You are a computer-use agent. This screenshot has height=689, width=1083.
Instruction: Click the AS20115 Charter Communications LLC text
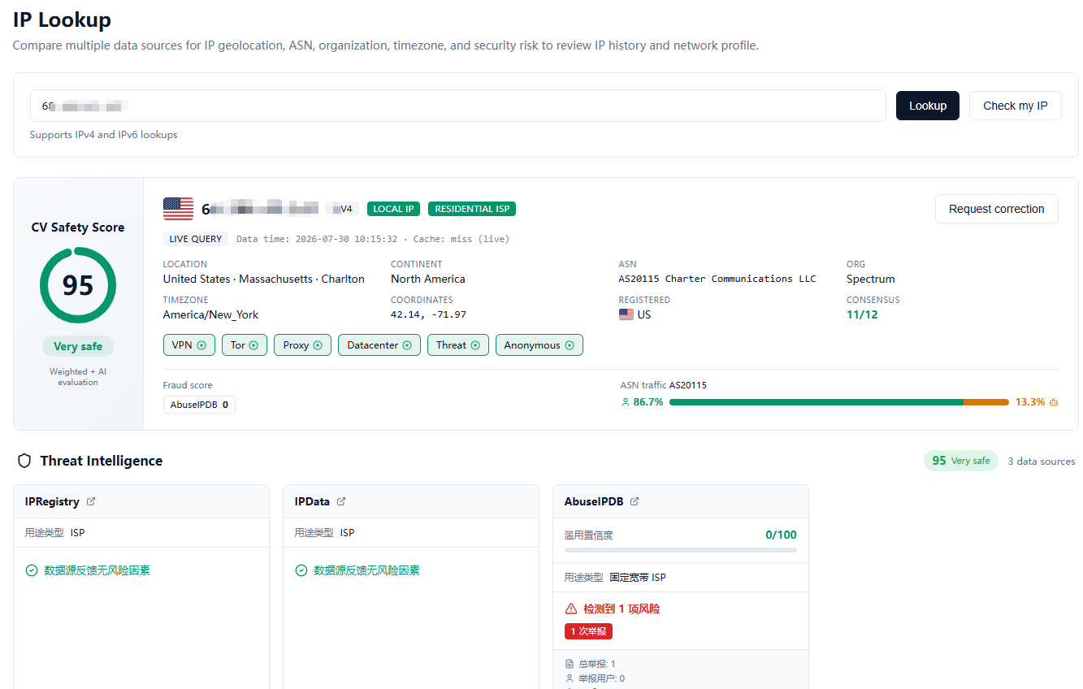tap(717, 279)
